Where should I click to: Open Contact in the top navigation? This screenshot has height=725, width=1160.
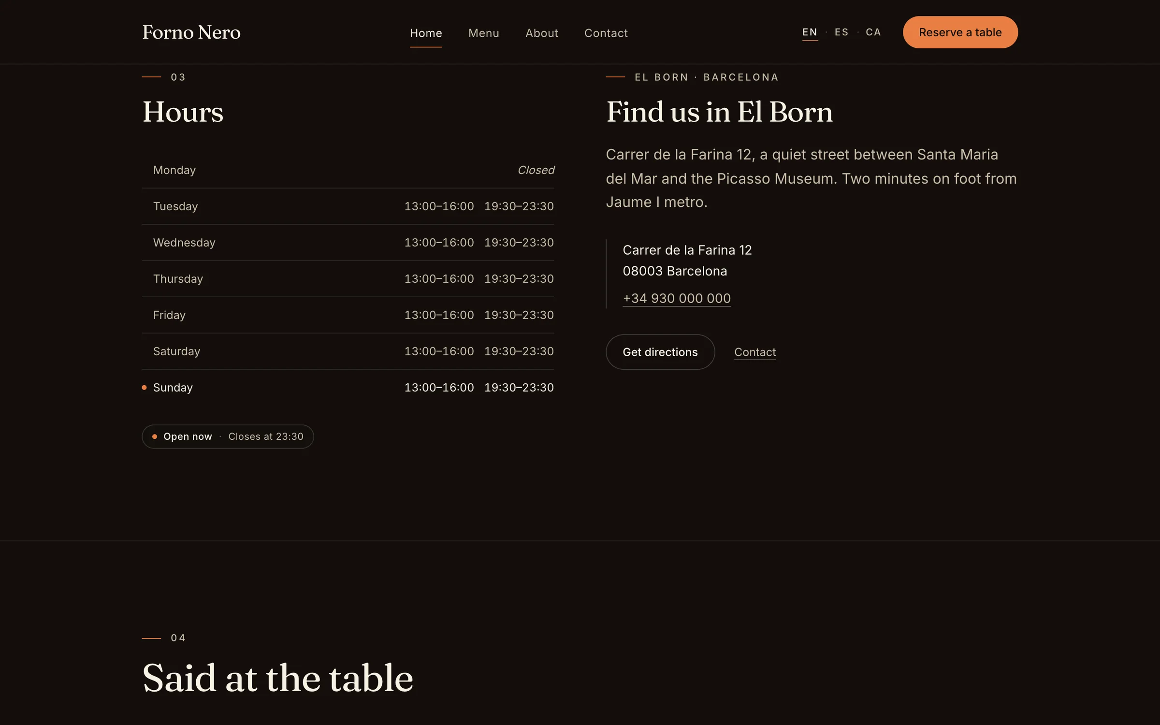point(606,33)
